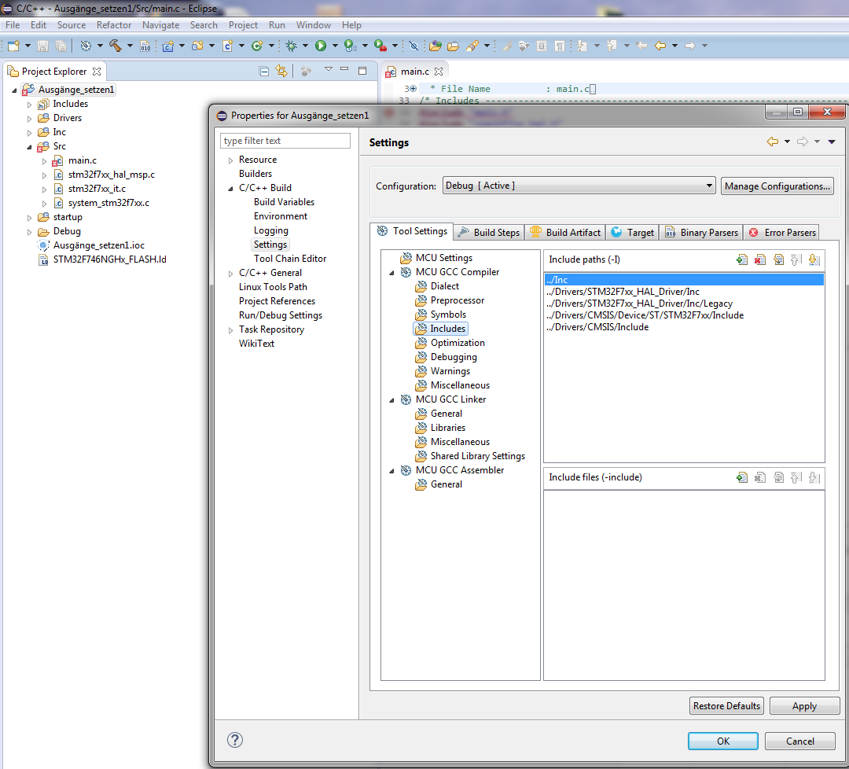Select Ausgänge_setzen1.ioc file

[x=98, y=245]
